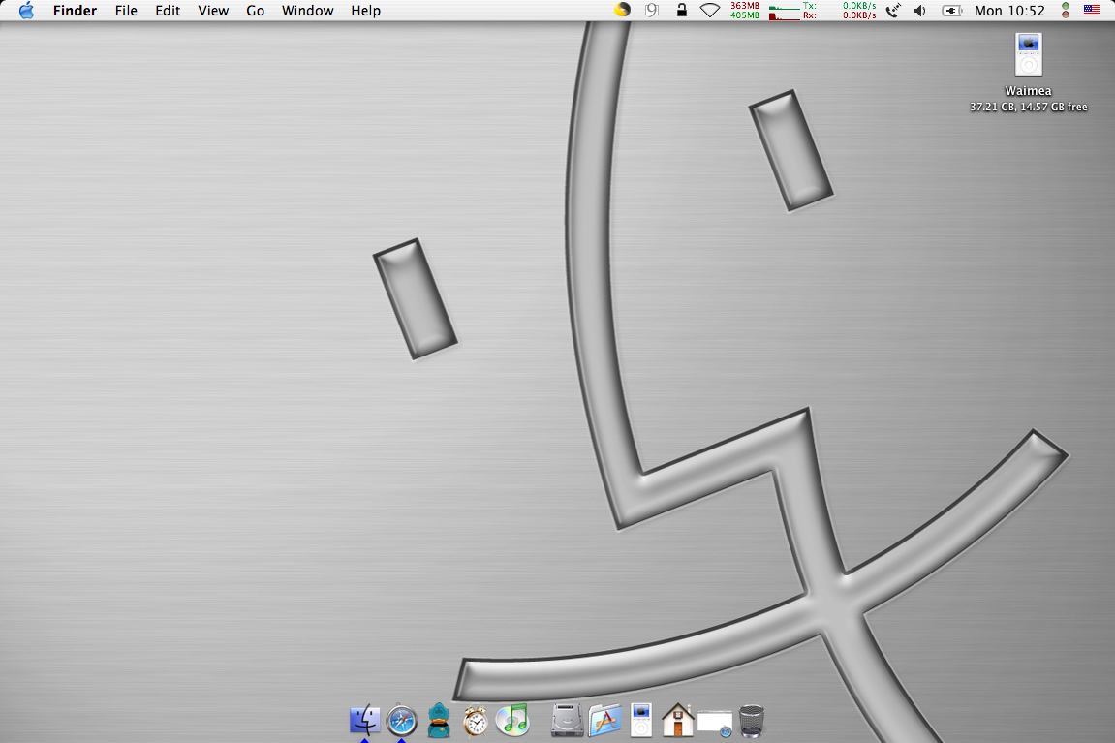The width and height of the screenshot is (1115, 743).
Task: Open the File menu
Action: [126, 11]
